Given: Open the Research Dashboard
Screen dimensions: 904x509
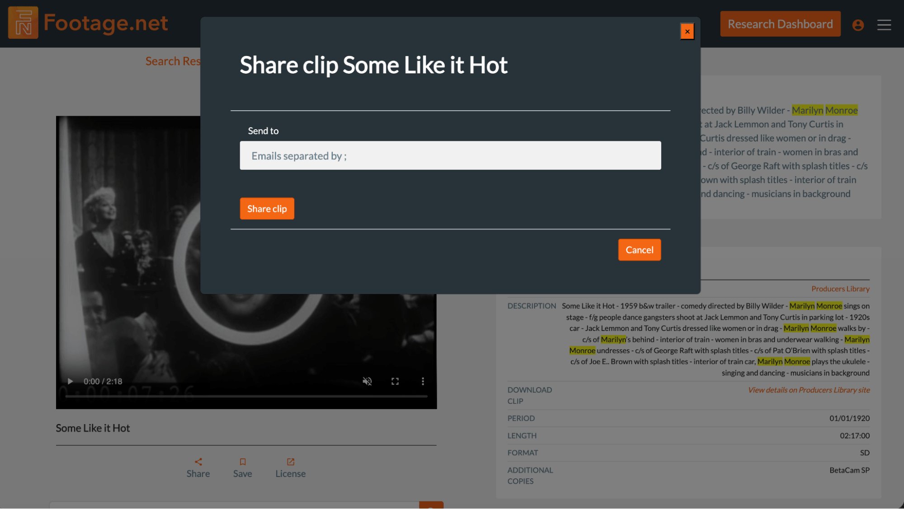Looking at the screenshot, I should pos(780,24).
